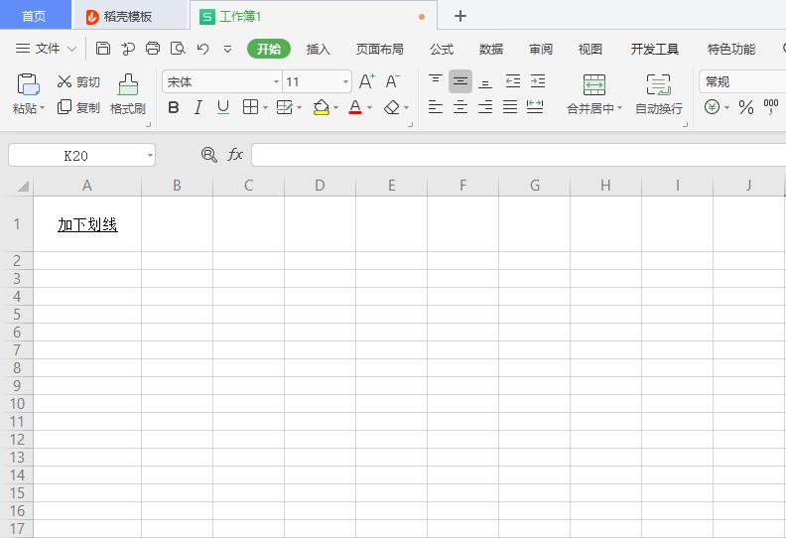The width and height of the screenshot is (786, 538).
Task: Expand the Merge and Center dropdown arrow
Action: click(619, 108)
